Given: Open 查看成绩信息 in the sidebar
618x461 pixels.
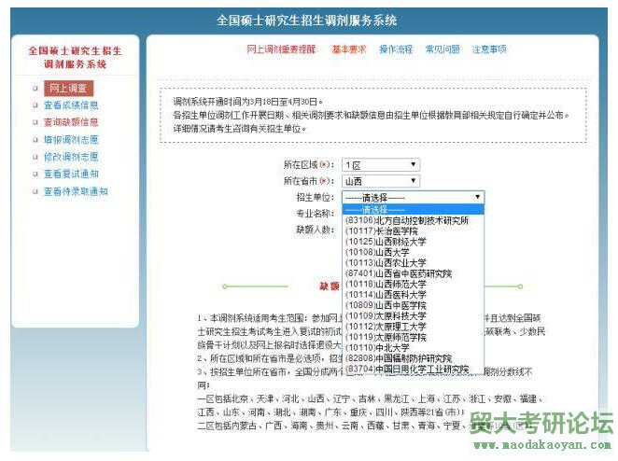Looking at the screenshot, I should [x=71, y=105].
